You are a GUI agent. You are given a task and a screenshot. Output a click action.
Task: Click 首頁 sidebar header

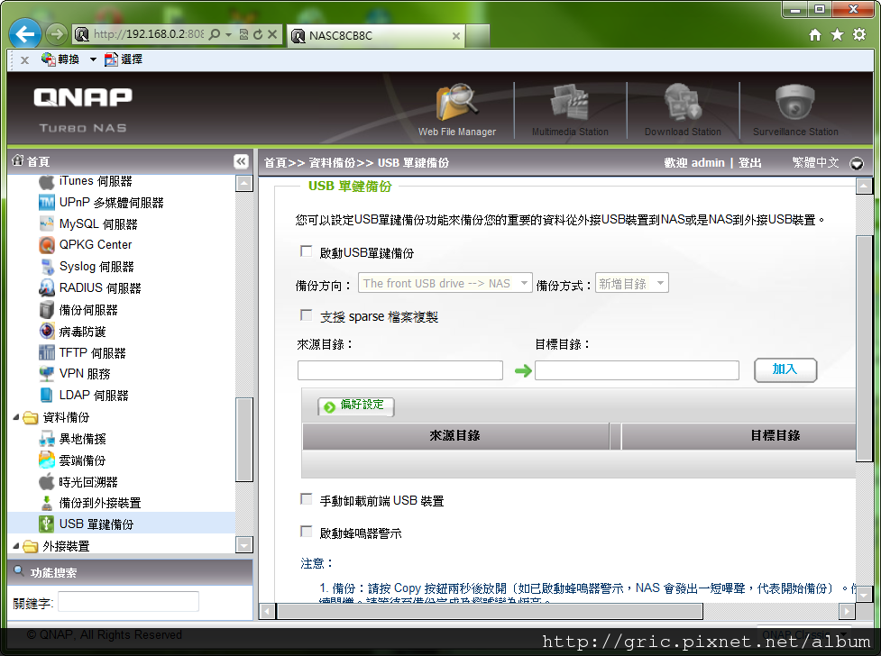(x=32, y=162)
